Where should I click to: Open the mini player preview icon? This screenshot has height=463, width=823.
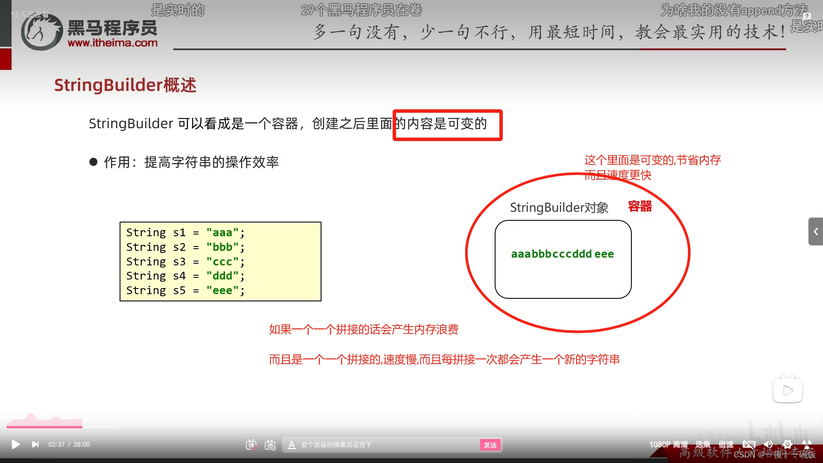[787, 390]
